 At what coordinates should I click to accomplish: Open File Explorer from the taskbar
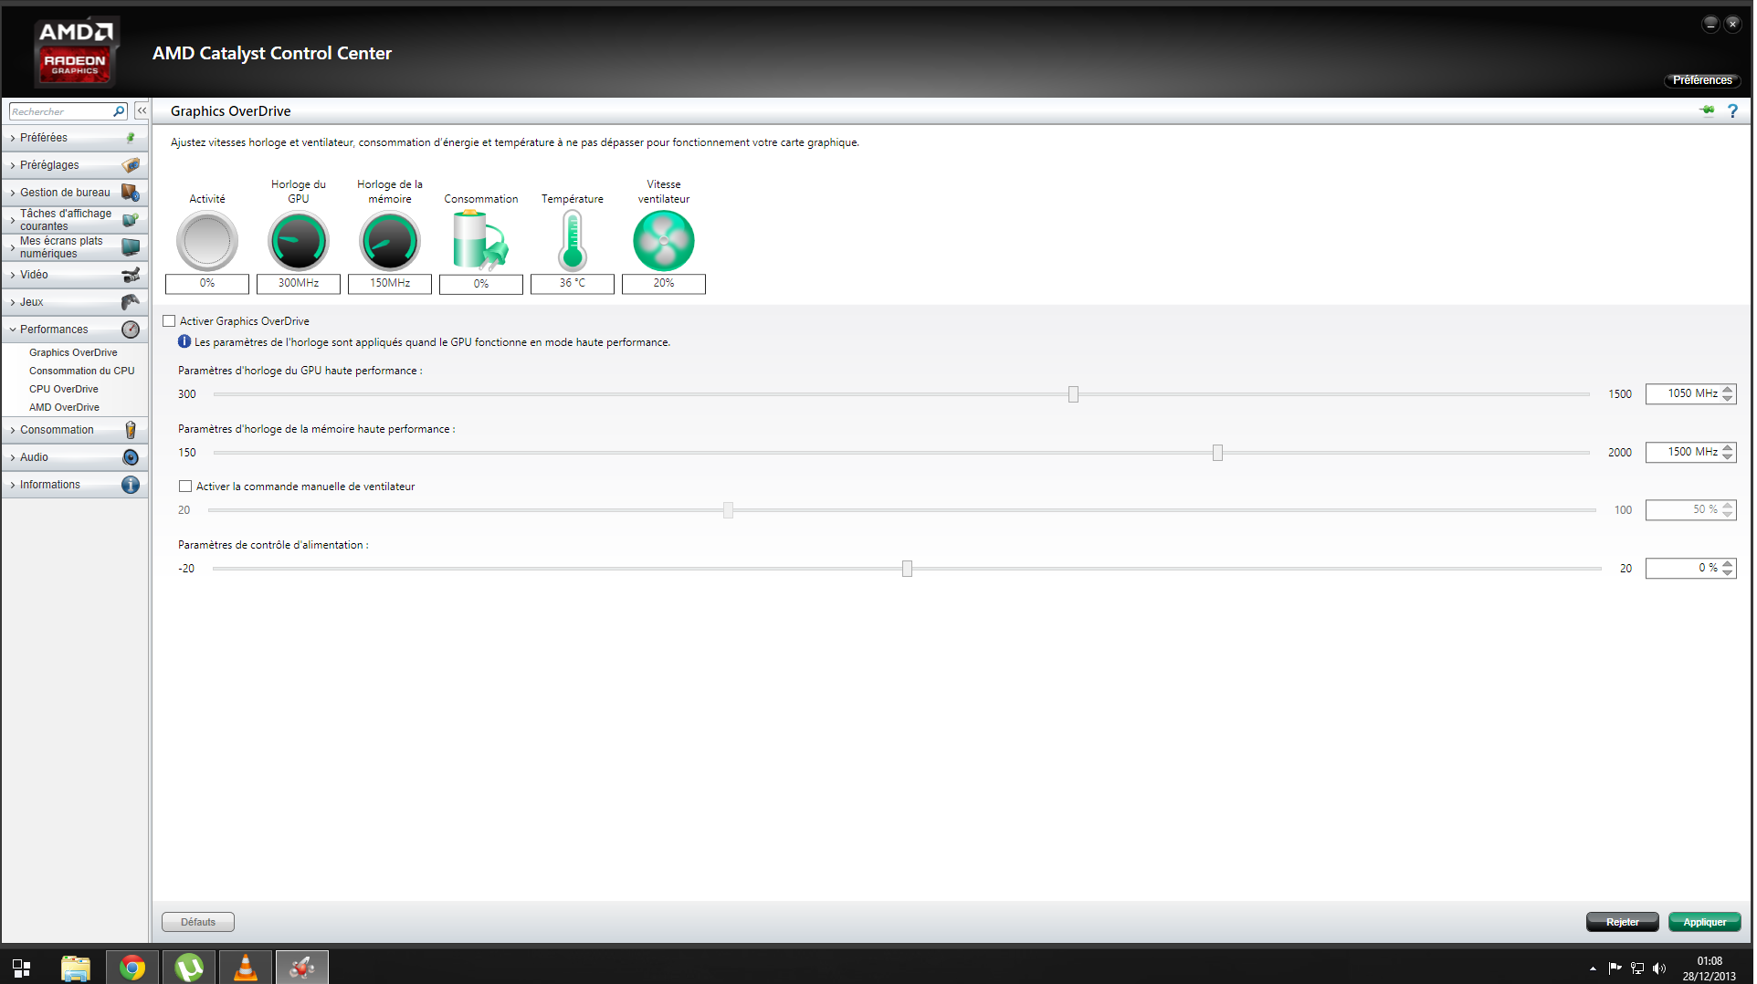(x=76, y=968)
